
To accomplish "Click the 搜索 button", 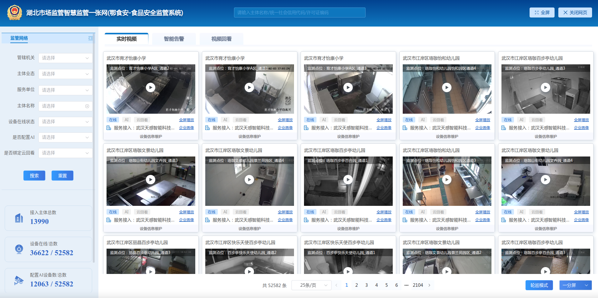I will pyautogui.click(x=34, y=176).
